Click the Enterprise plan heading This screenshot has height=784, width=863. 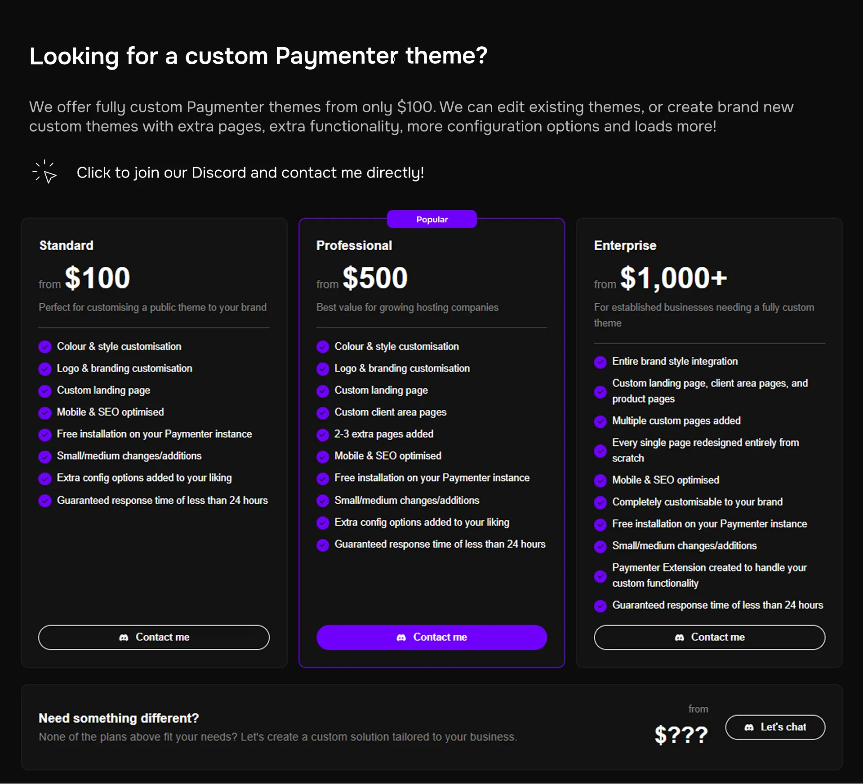625,245
